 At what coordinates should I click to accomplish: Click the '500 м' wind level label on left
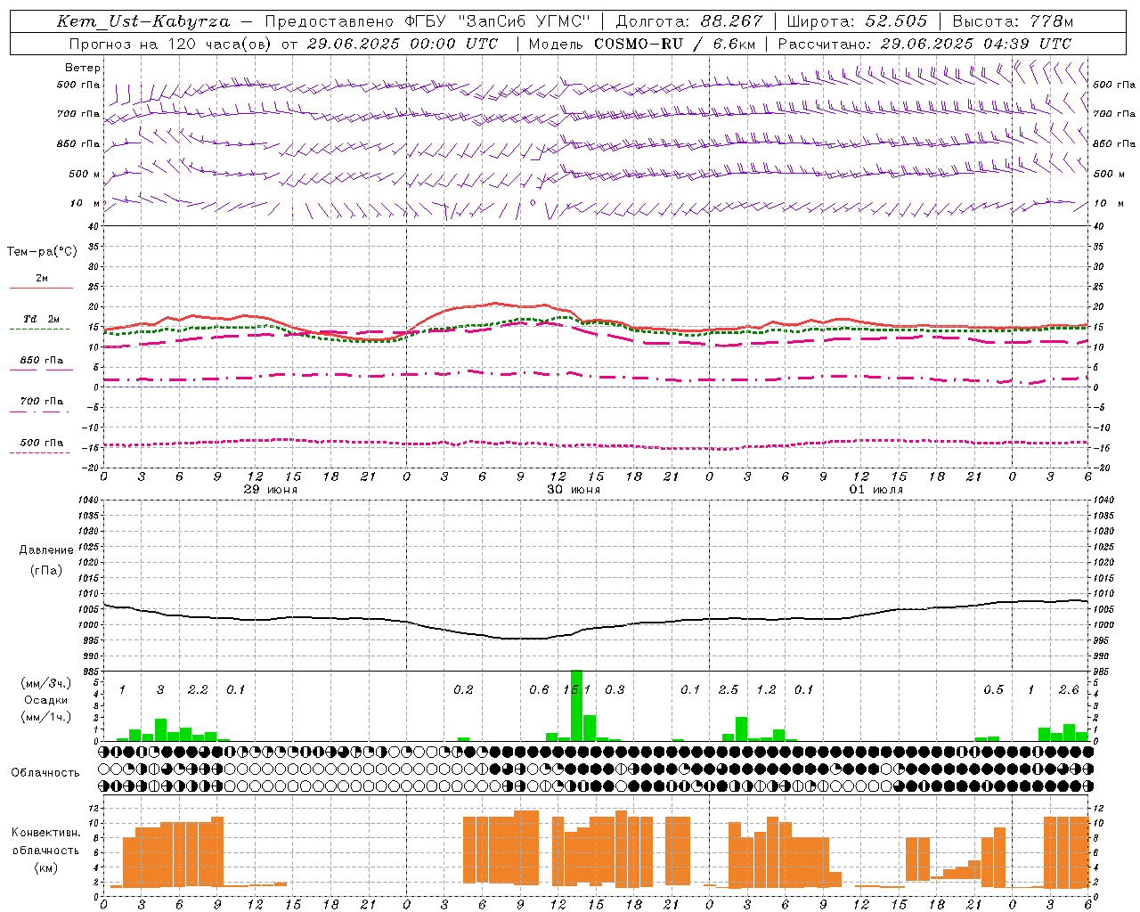point(85,174)
